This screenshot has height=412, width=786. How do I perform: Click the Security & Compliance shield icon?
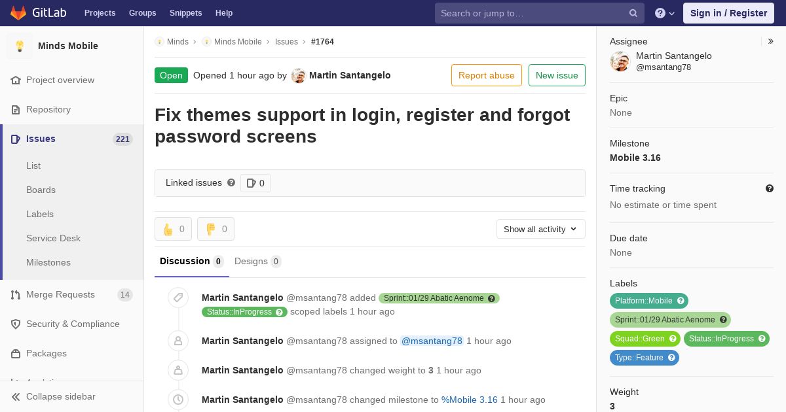coord(16,324)
